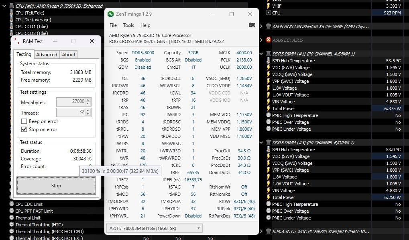Click status icon beside Thermal Throttling (HTC)
Screen dimensions: 409x240
point(12,224)
